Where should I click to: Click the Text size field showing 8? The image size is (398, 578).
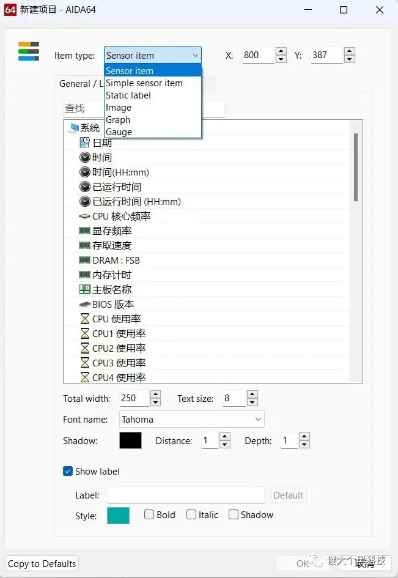234,398
